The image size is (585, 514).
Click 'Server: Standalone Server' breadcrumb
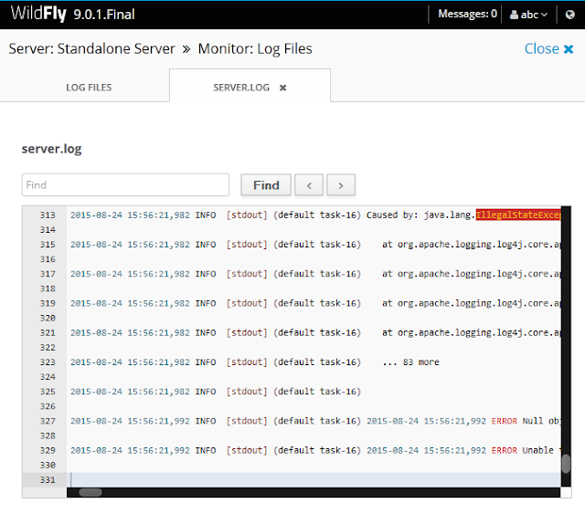coord(91,48)
